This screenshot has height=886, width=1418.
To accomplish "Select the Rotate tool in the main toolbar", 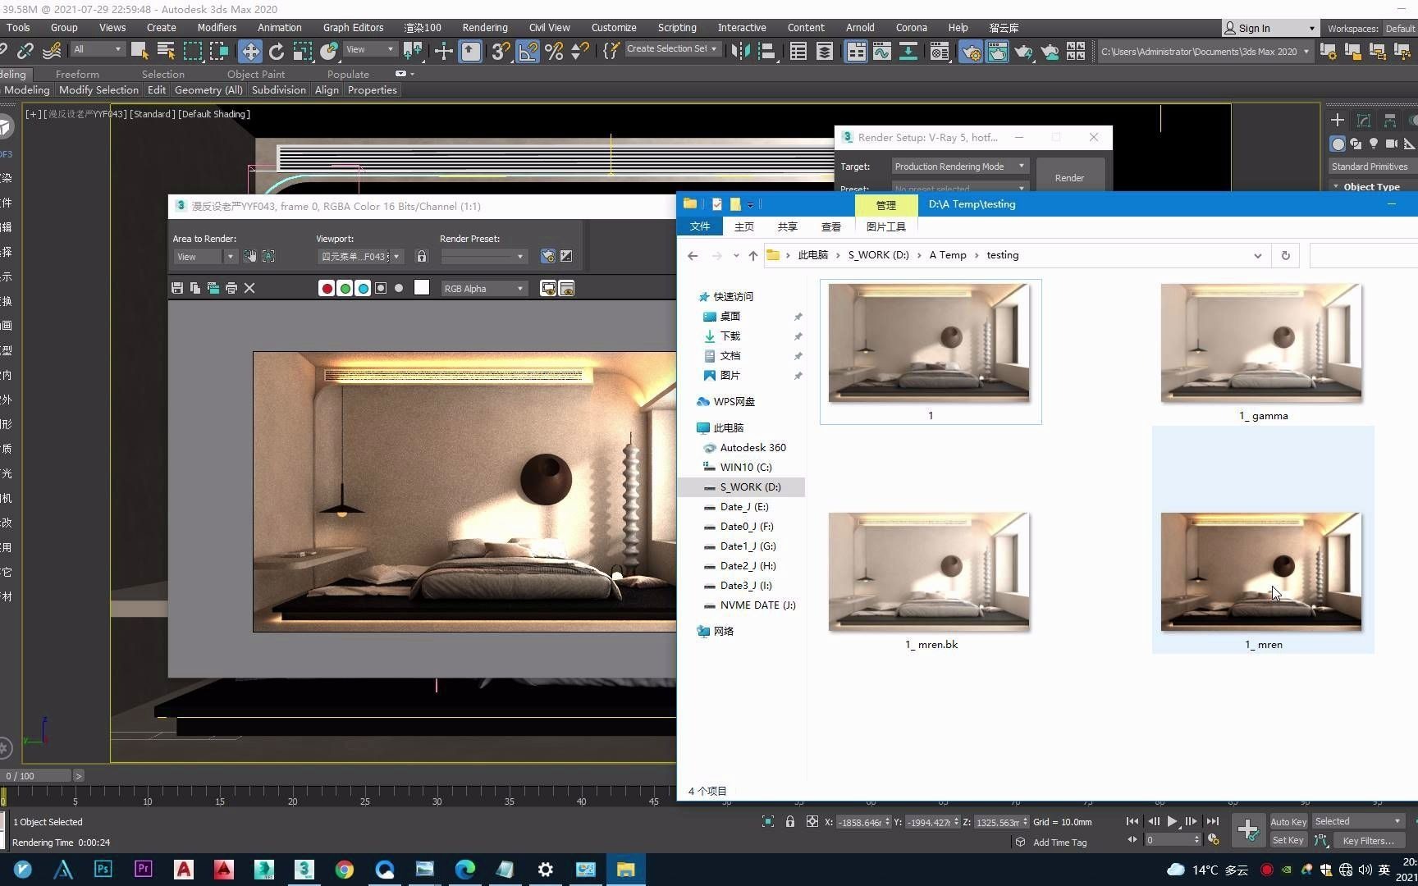I will tap(277, 51).
